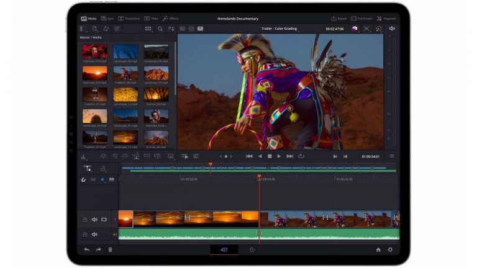Open the Titles tab
477x268 pixels.
pos(151,19)
